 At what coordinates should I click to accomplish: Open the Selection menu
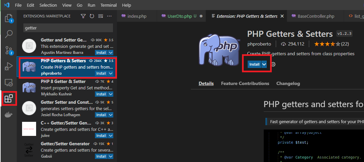click(x=48, y=5)
